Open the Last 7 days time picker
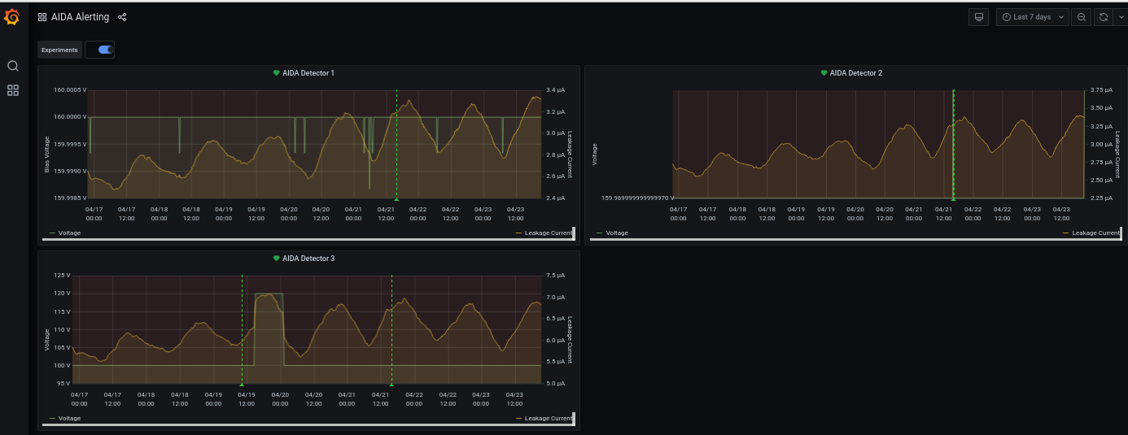This screenshot has width=1128, height=435. point(1032,17)
